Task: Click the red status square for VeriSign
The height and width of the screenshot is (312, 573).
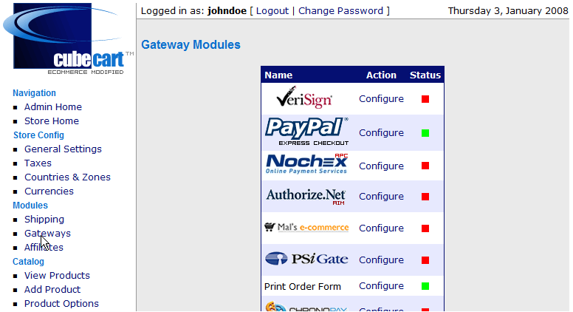Action: pyautogui.click(x=425, y=99)
